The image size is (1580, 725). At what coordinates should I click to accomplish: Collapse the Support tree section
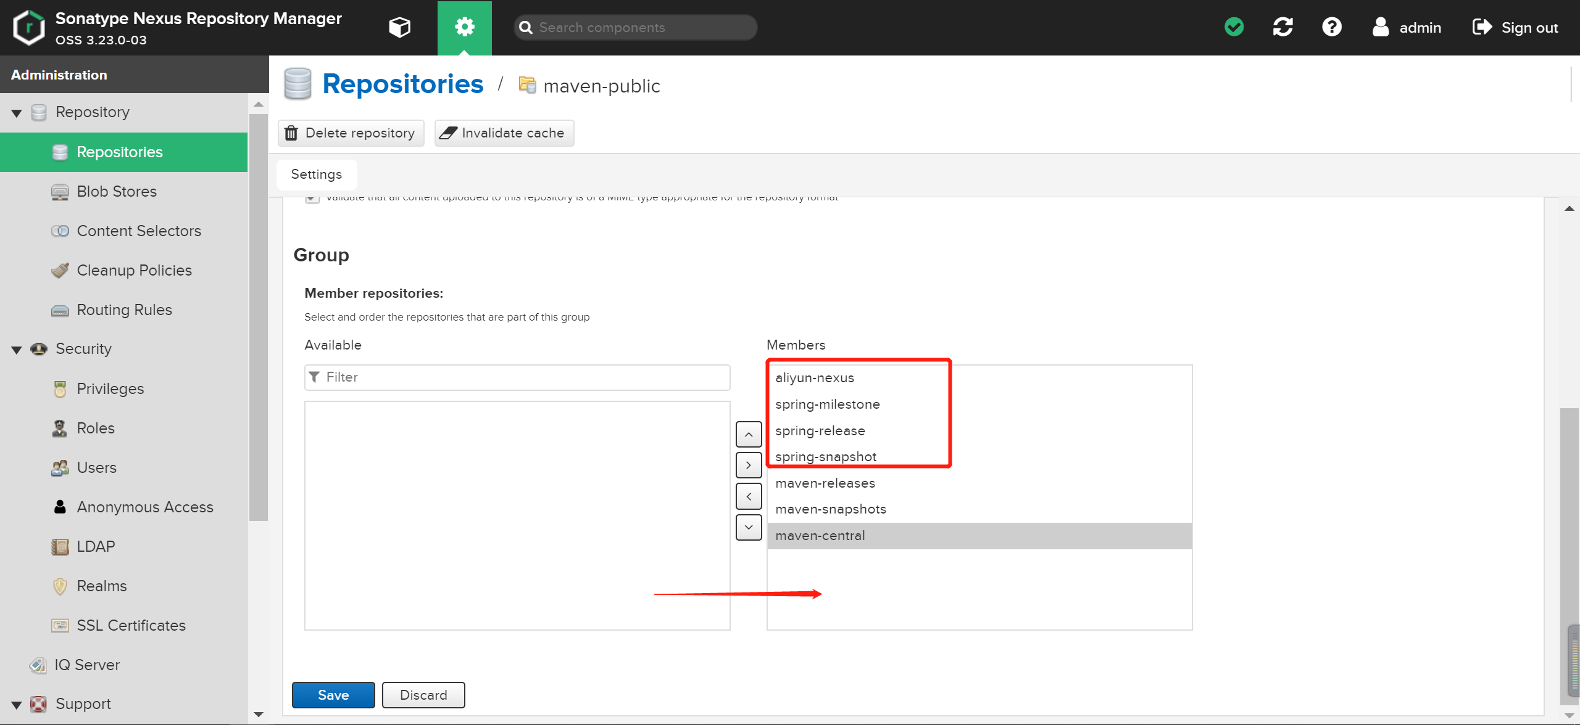[x=17, y=705]
